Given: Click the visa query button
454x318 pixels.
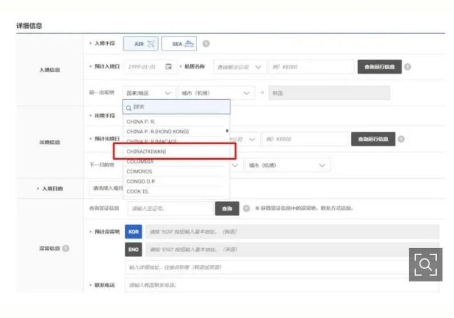Looking at the screenshot, I should point(227,209).
